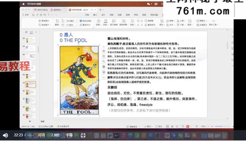The width and height of the screenshot is (246, 141).
Task: Click 更改图片 to replace the picture
Action: [44, 21]
